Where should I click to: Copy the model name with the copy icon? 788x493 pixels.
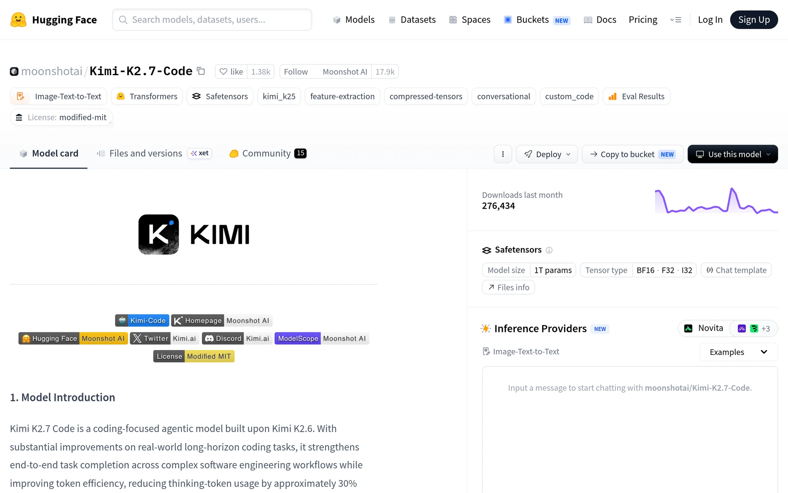pyautogui.click(x=201, y=71)
